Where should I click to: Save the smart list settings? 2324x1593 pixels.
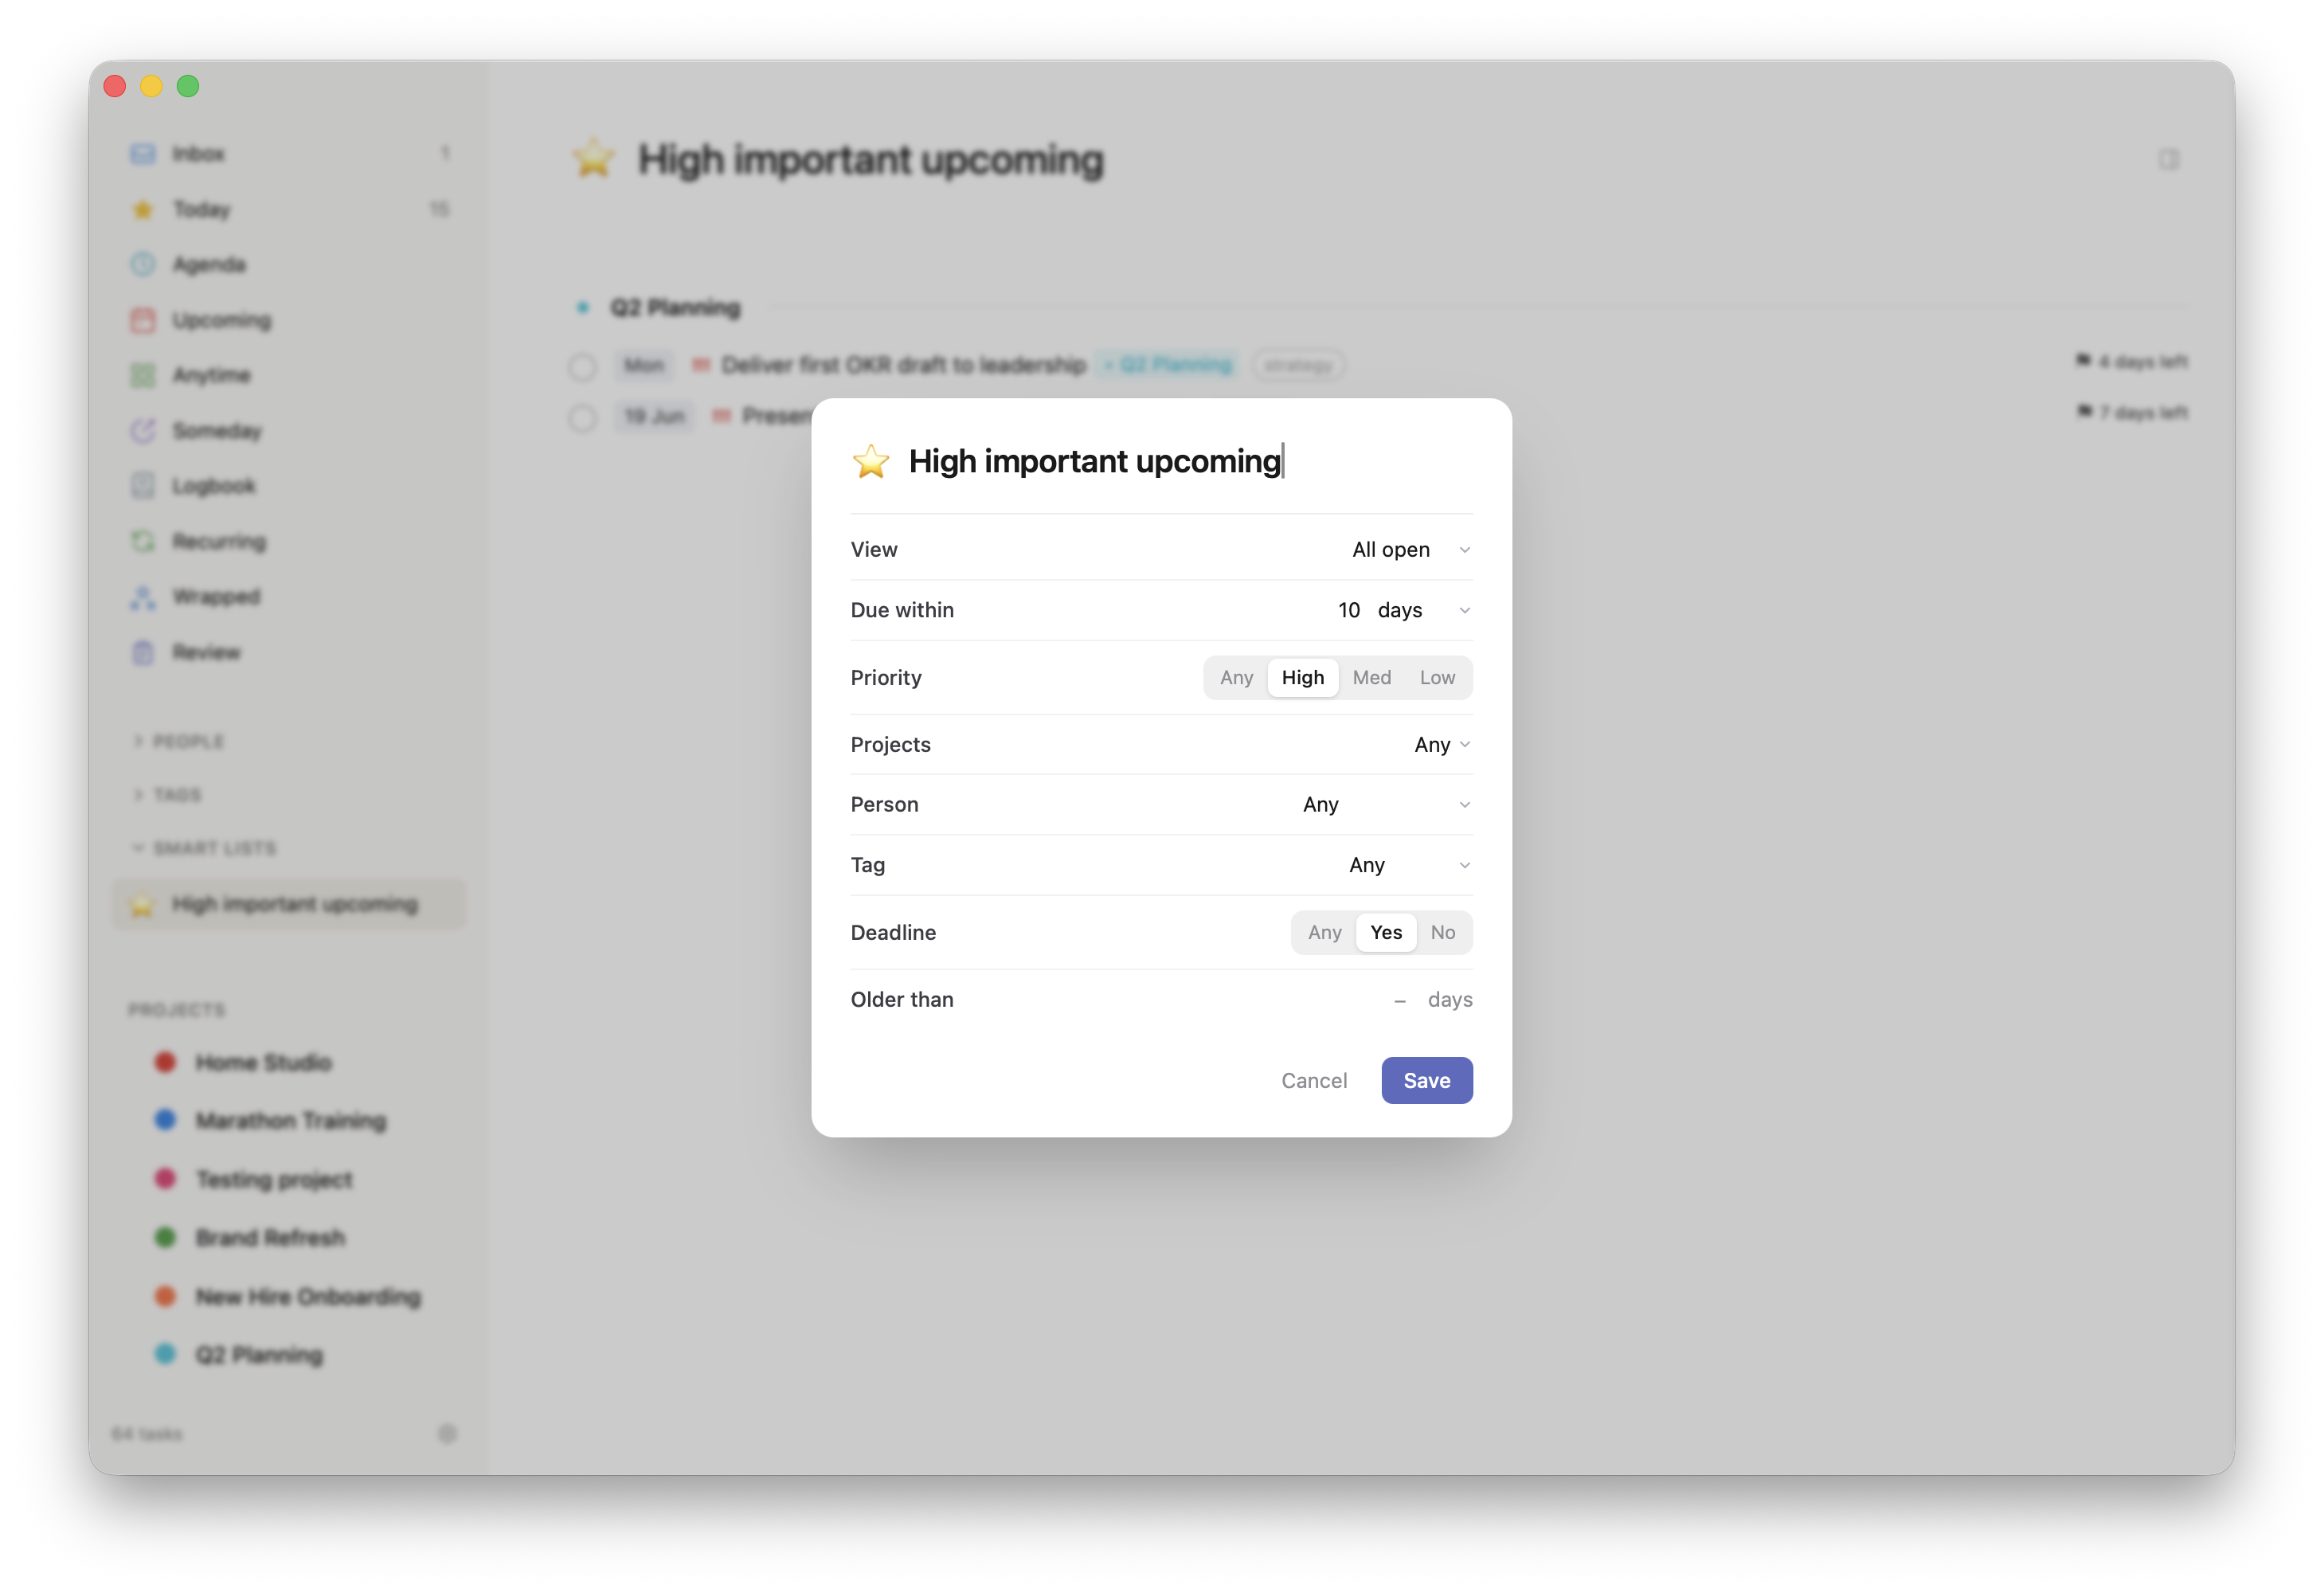pos(1426,1080)
